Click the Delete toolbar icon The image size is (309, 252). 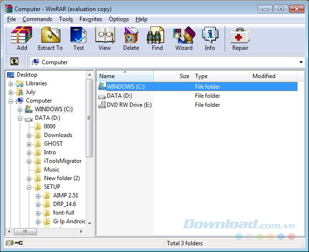[131, 38]
